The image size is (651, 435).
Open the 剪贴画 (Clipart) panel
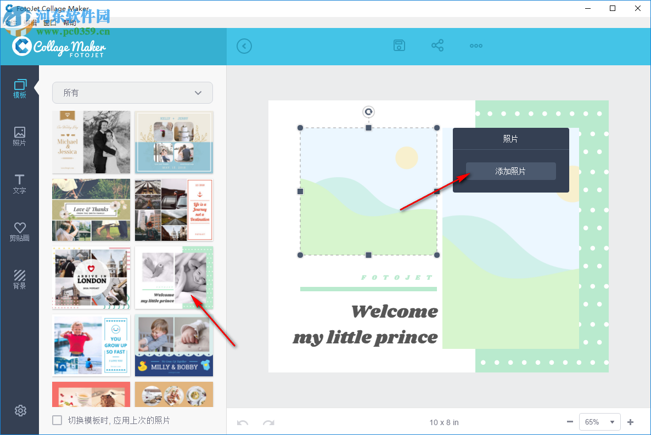coord(20,230)
